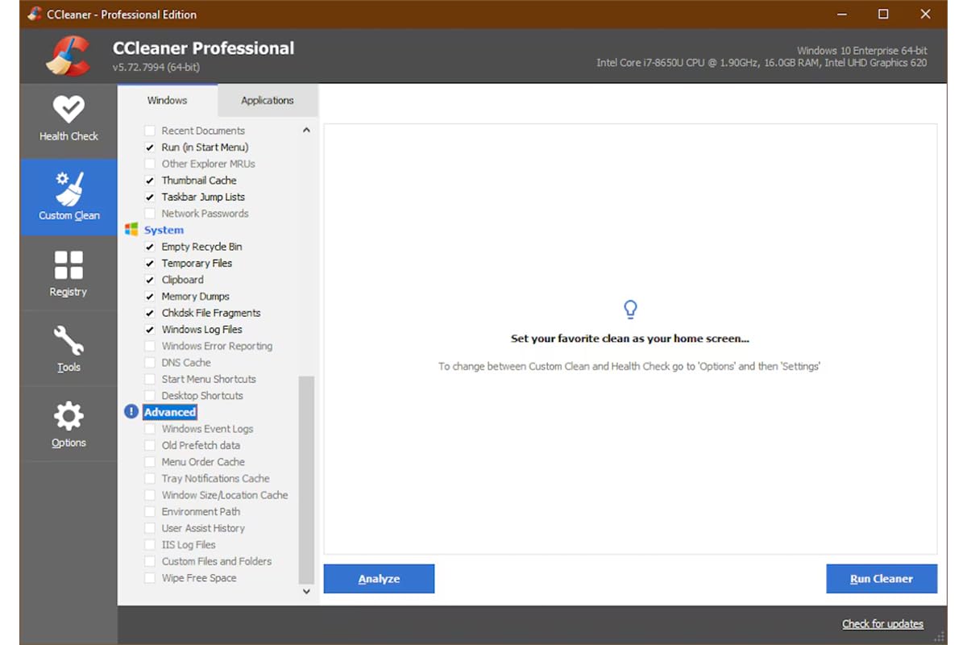The image size is (967, 645).
Task: Open the Check for updates link
Action: coord(882,623)
